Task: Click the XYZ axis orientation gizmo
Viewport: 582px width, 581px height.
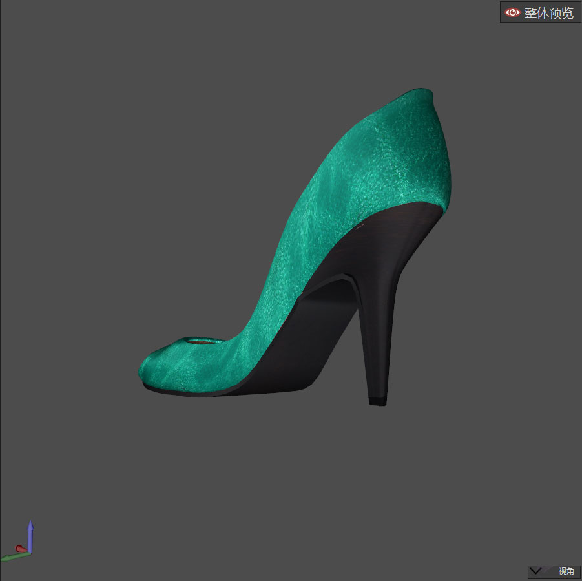Action: [x=17, y=542]
